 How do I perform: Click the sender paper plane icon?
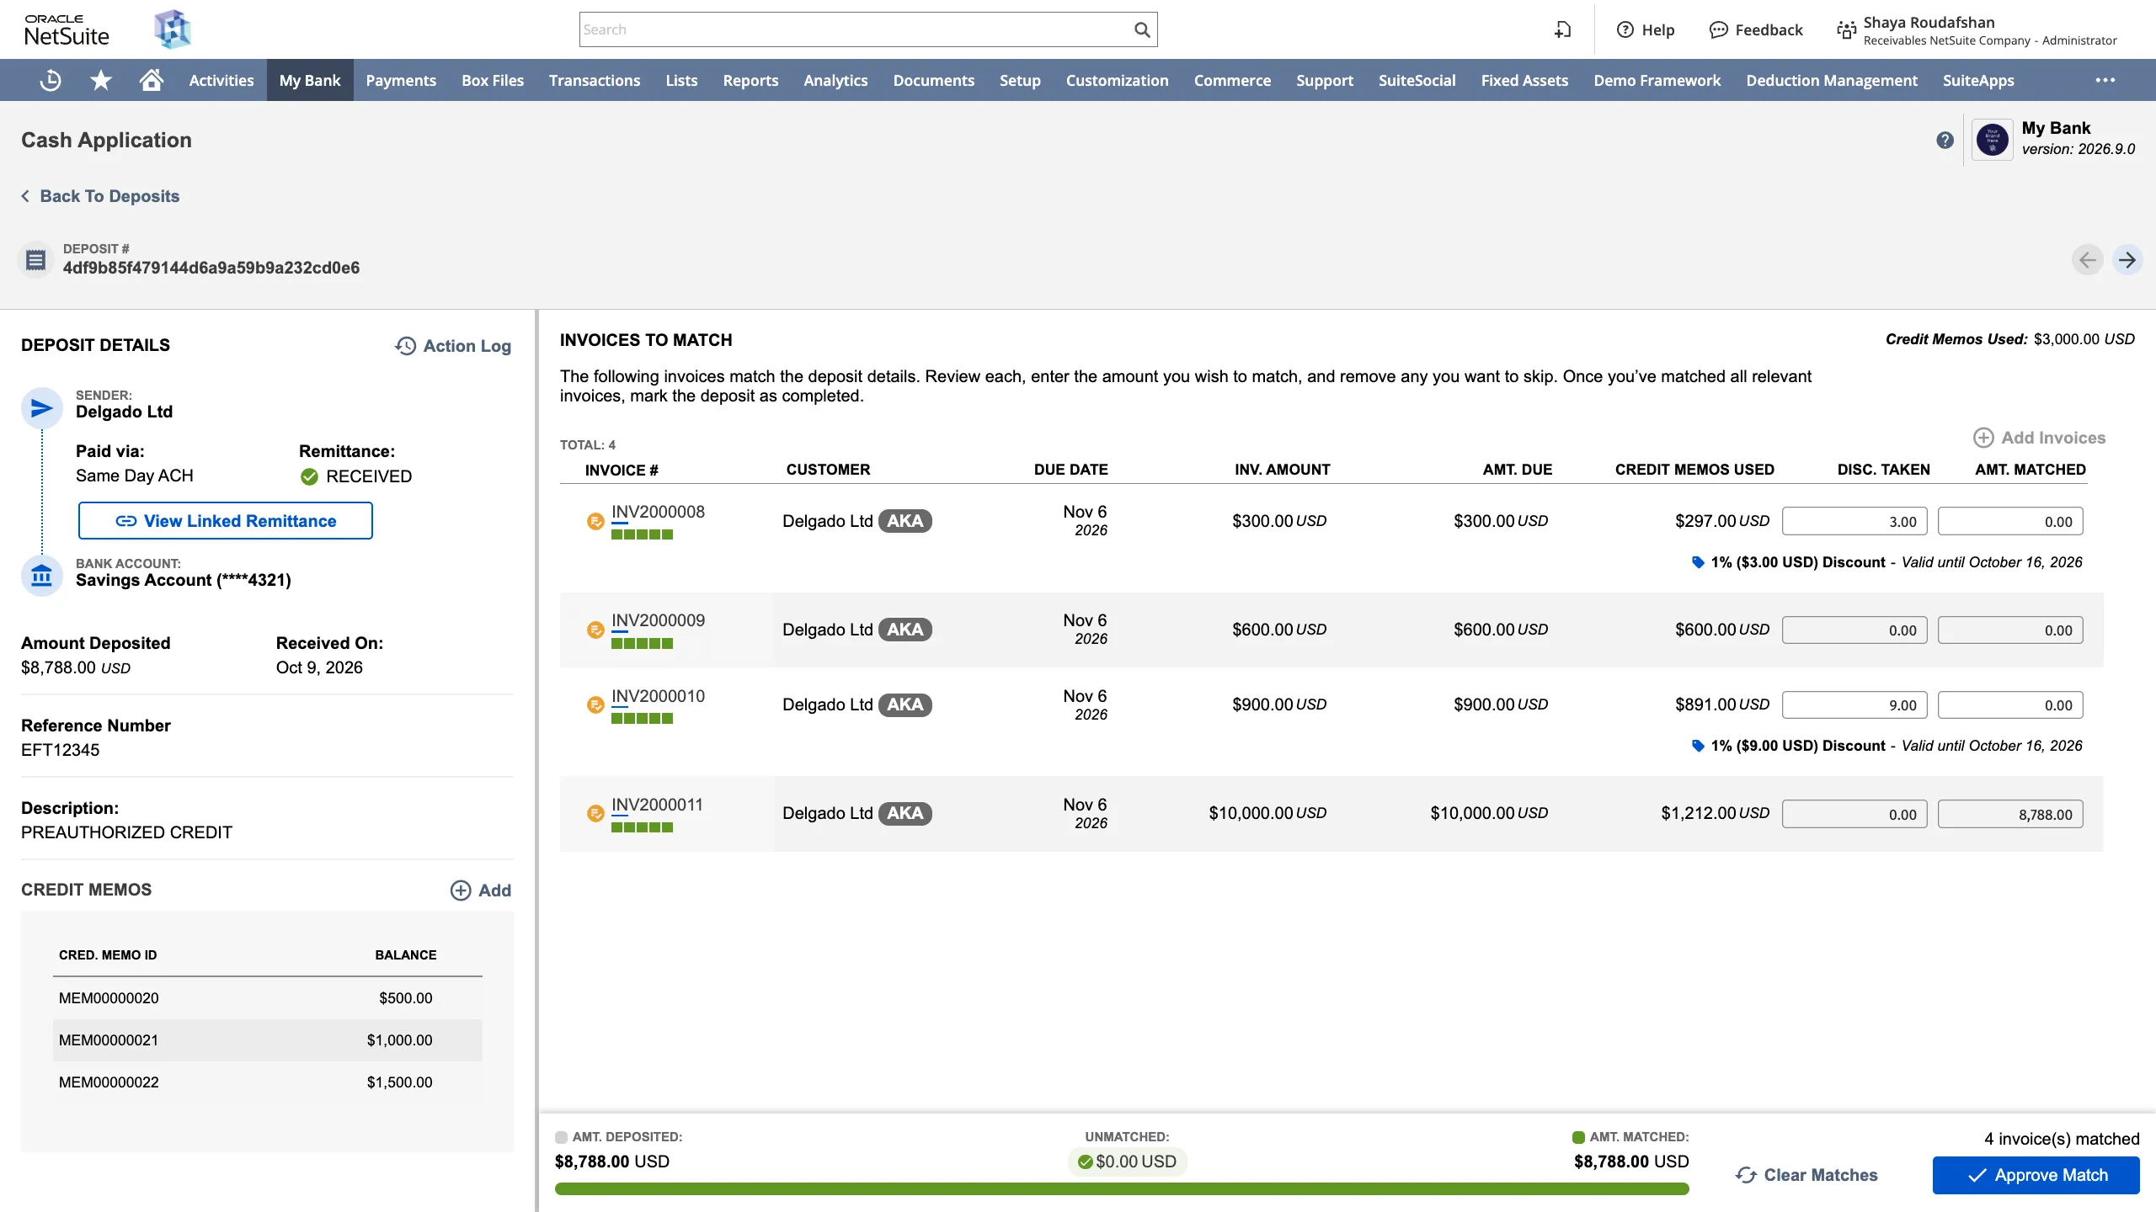[41, 408]
